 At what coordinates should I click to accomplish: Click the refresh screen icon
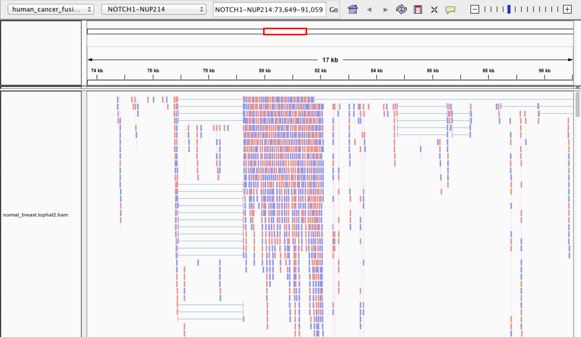401,9
